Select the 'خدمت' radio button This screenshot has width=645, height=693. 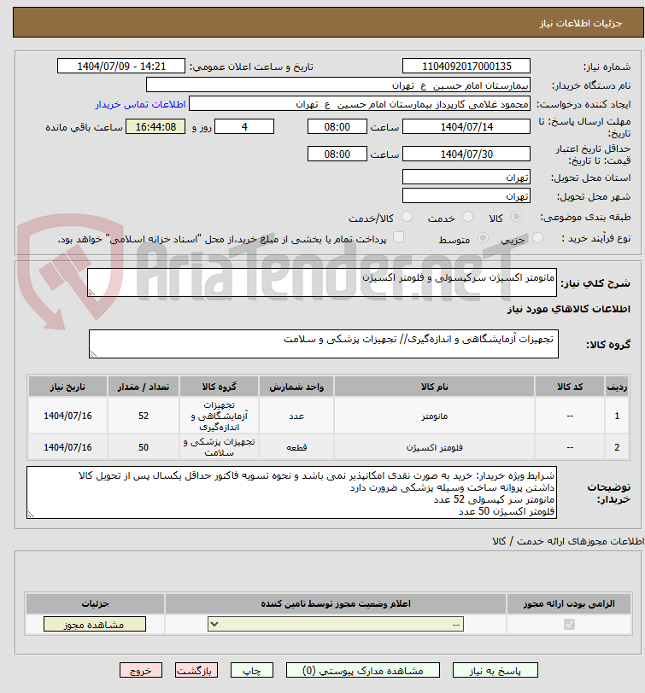click(x=467, y=217)
